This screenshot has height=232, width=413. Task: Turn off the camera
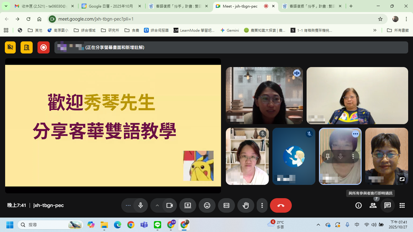[170, 205]
